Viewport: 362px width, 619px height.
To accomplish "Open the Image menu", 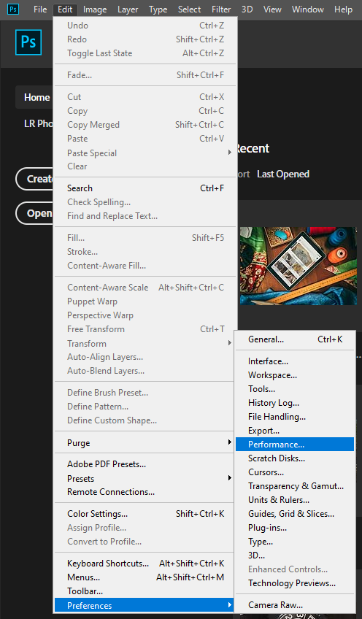I will click(x=95, y=9).
